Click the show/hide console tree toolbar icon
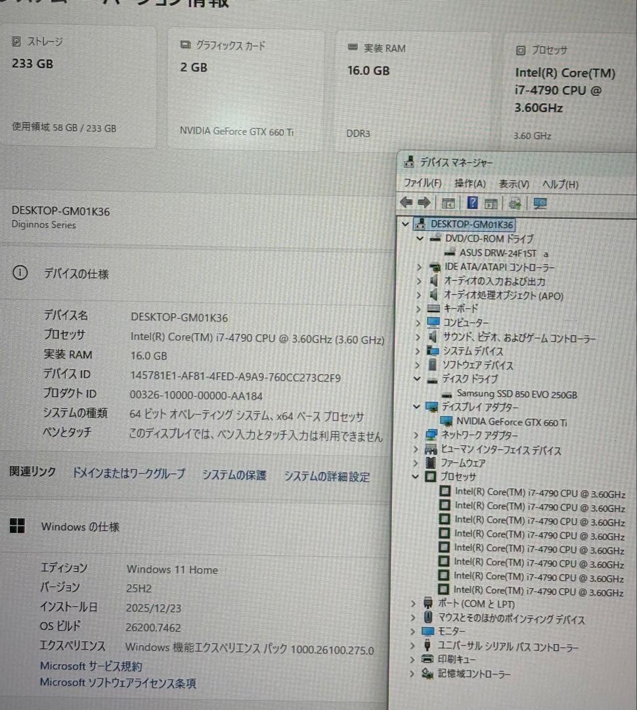The width and height of the screenshot is (637, 710). [449, 203]
